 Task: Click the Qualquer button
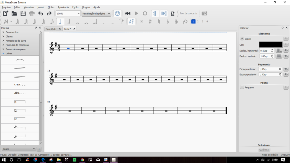point(264,149)
